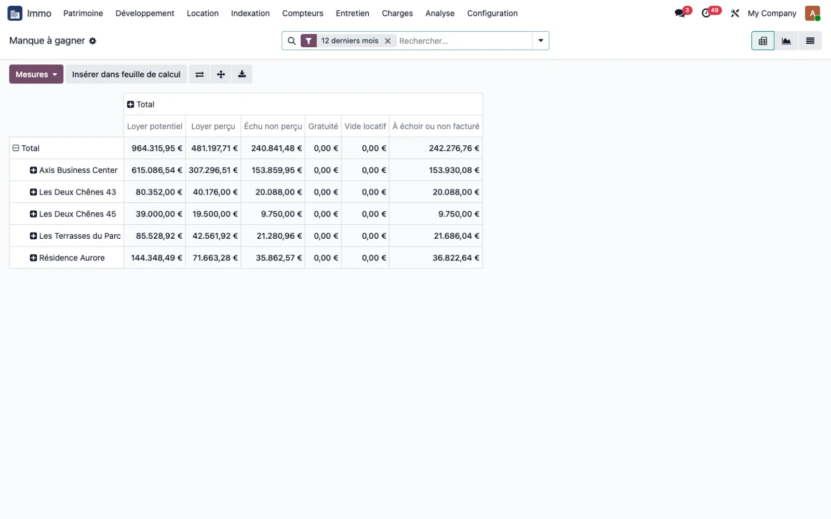Viewport: 831px width, 519px height.
Task: Open the Compteurs menu
Action: [303, 13]
